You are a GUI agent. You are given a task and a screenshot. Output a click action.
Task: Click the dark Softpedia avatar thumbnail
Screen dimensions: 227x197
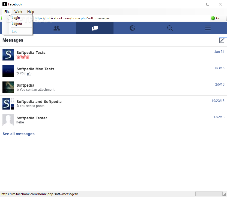pyautogui.click(x=8, y=87)
